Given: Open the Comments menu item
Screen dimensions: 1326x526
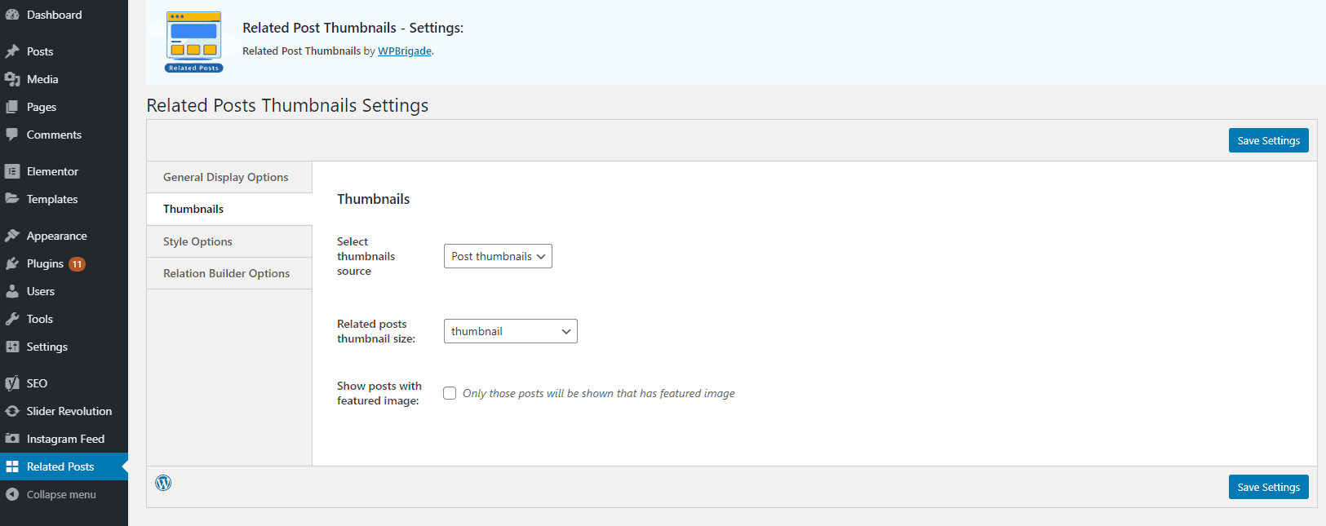Looking at the screenshot, I should point(64,135).
